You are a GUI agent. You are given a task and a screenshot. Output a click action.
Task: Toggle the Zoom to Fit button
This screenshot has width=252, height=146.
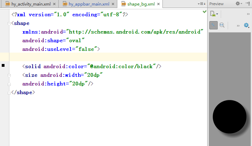click(x=213, y=25)
